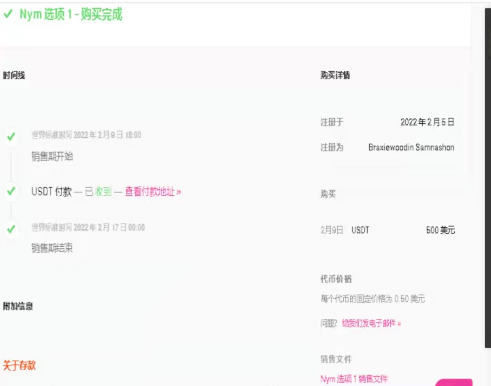491x386 pixels.
Task: Open the 给我们发电子邮件 link
Action: (x=371, y=323)
